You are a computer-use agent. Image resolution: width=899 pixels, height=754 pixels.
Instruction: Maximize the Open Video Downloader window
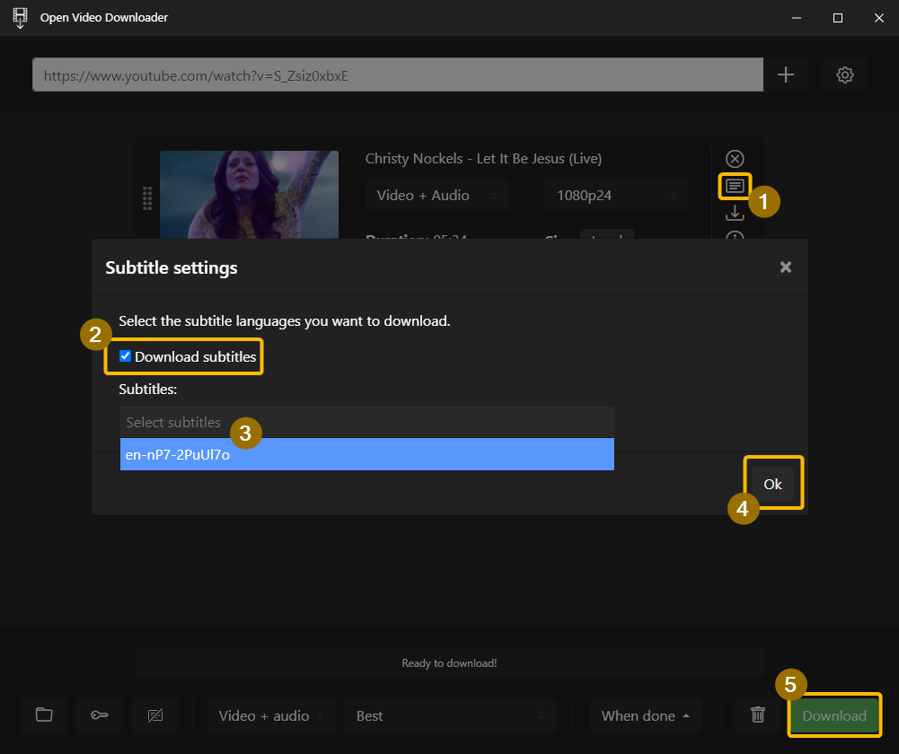coord(837,18)
